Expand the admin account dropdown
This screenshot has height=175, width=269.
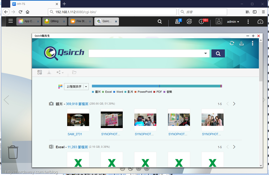pyautogui.click(x=233, y=22)
